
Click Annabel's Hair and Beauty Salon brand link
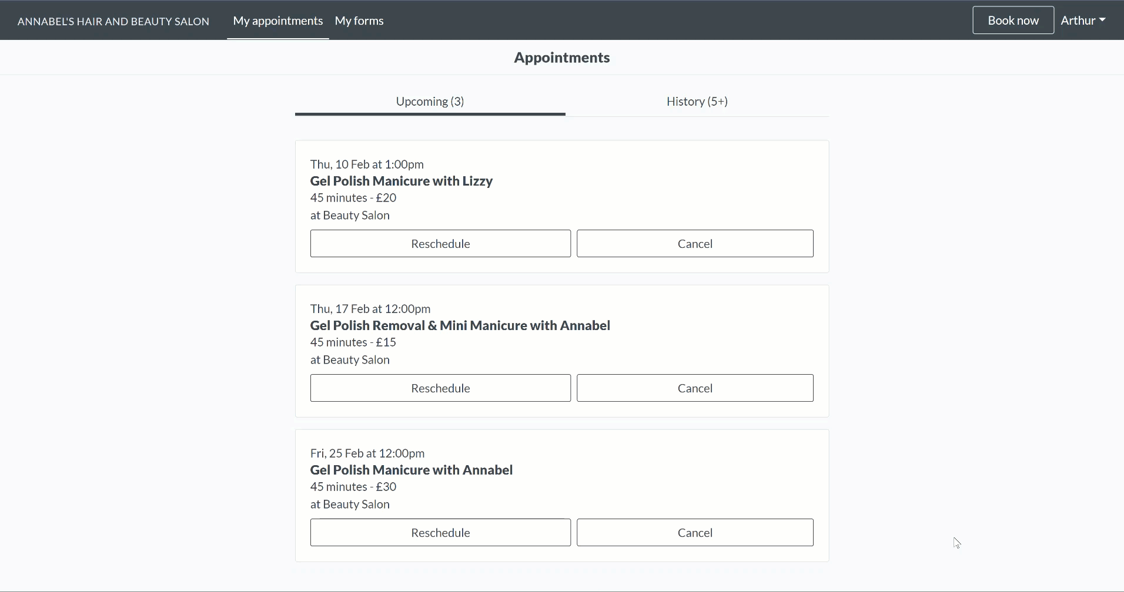[x=113, y=21]
